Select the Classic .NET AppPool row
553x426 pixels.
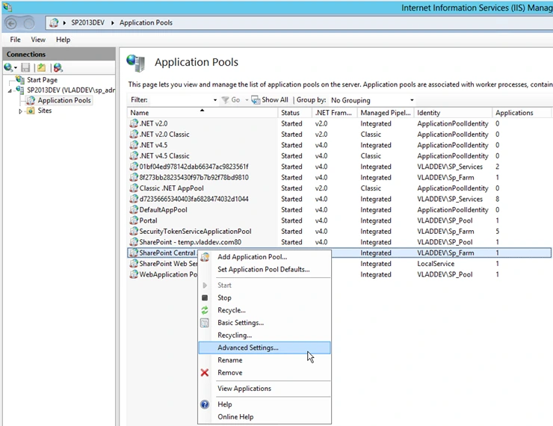coord(339,188)
